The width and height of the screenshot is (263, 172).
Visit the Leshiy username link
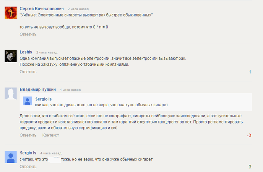coord(26,52)
